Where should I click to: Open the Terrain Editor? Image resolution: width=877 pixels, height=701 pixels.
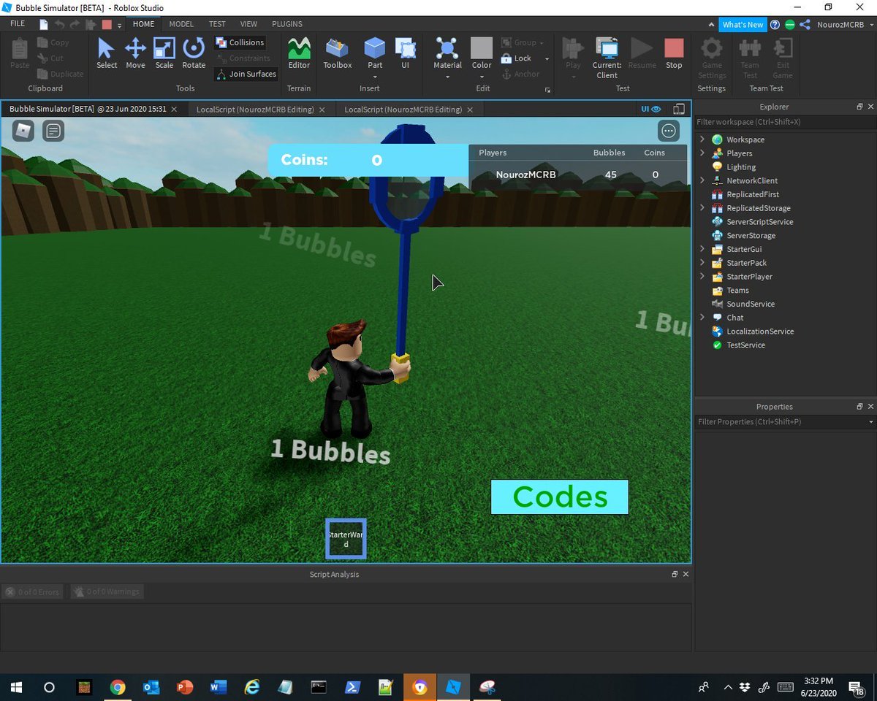[299, 53]
